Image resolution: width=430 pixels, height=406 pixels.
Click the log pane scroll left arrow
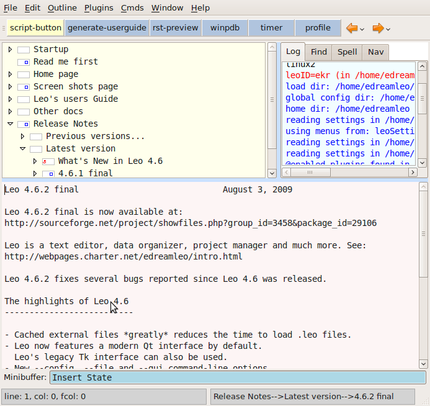click(286, 173)
